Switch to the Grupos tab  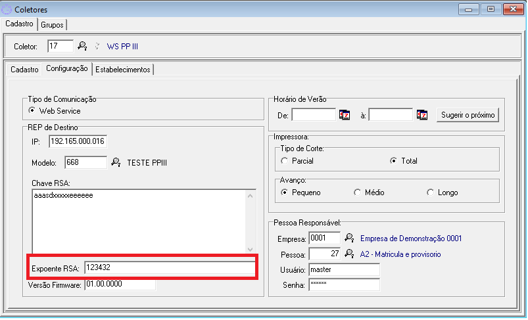[52, 24]
